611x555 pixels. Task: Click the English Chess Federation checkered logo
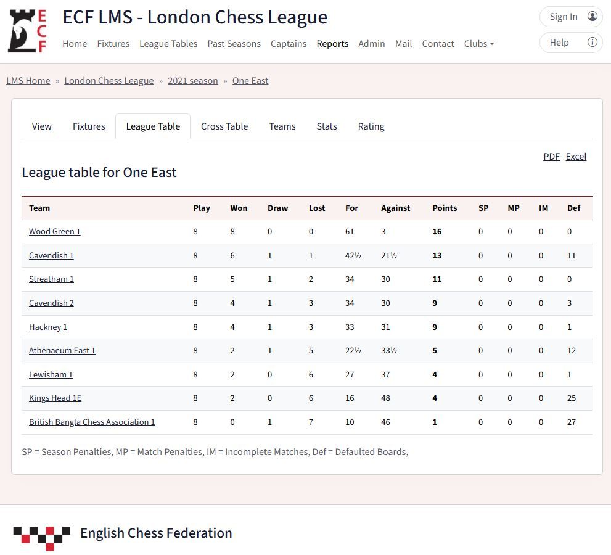42,538
